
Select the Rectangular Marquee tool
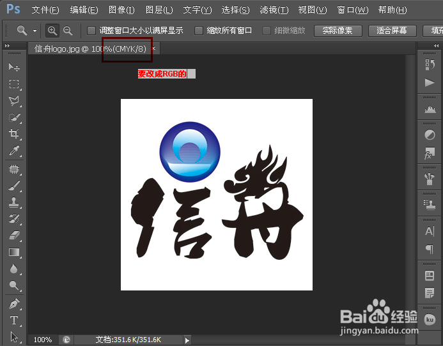(x=14, y=84)
